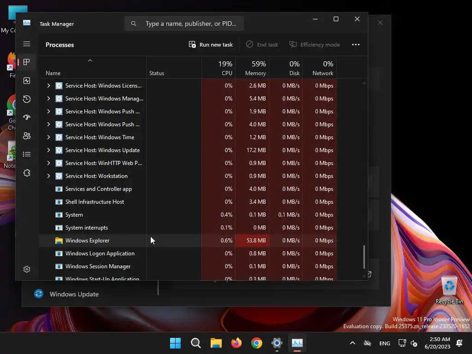Click the 17.2 MB memory value

coord(256,150)
